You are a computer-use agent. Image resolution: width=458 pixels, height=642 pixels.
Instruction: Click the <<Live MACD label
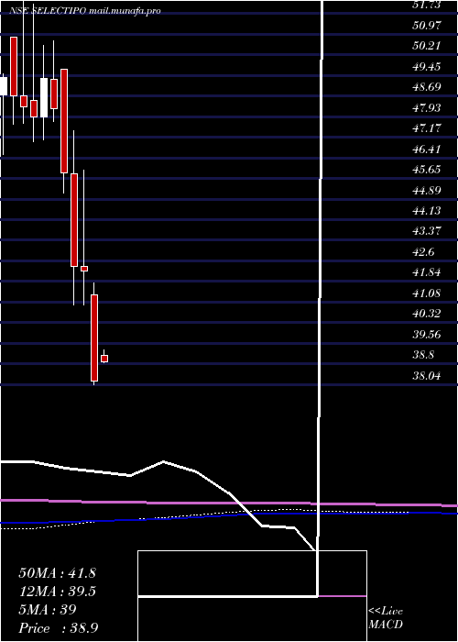[386, 618]
